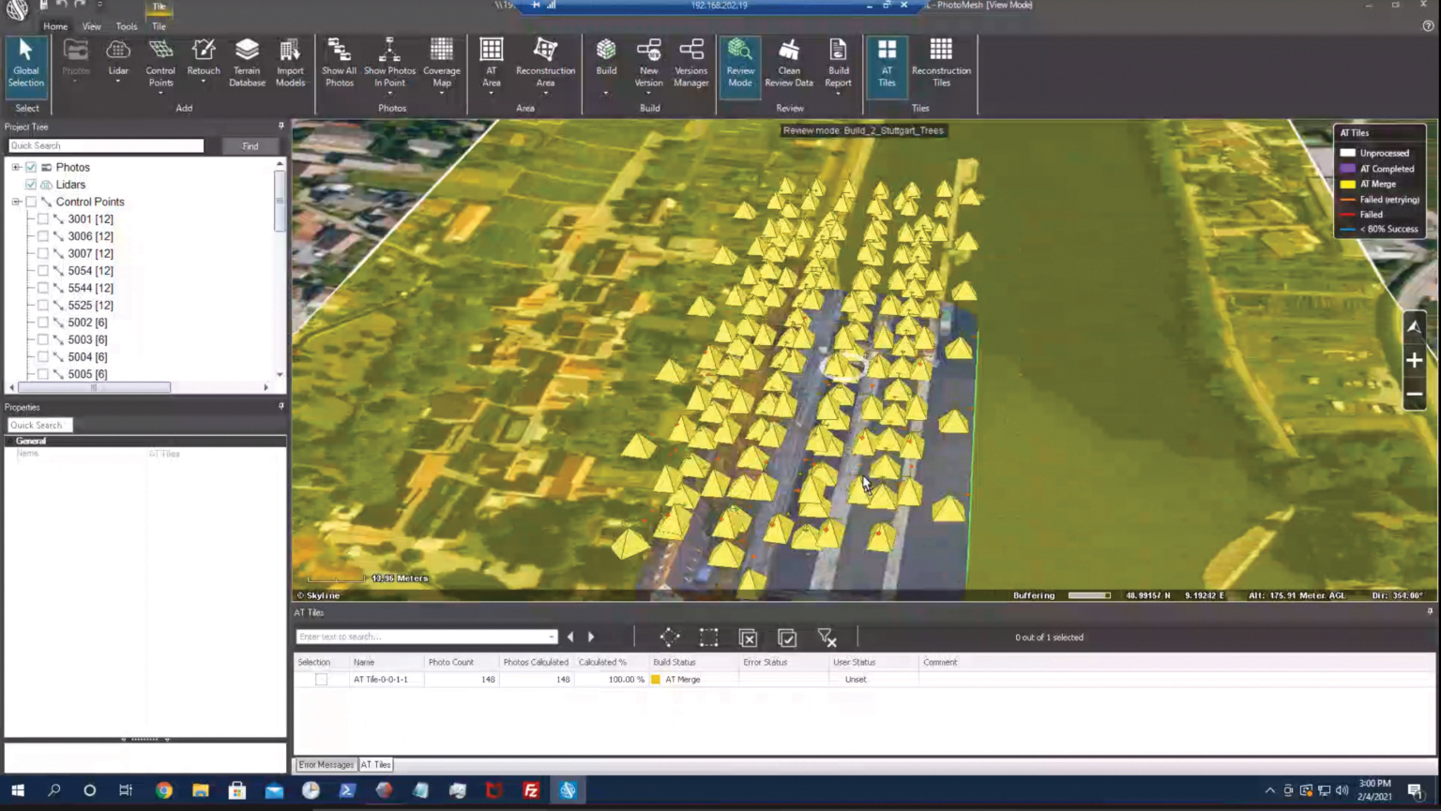This screenshot has width=1441, height=811.
Task: Zoom in using the map plus button
Action: click(x=1414, y=361)
